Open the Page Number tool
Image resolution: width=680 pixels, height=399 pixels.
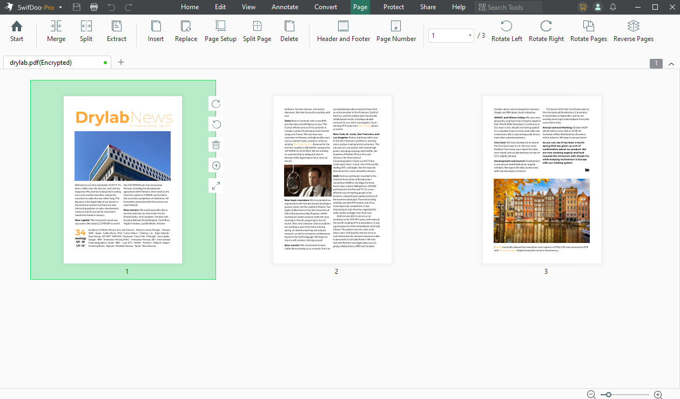[396, 31]
